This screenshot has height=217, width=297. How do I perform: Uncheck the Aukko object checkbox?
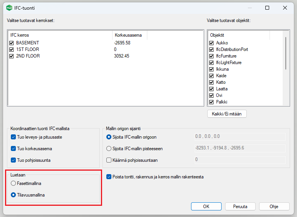(212, 43)
